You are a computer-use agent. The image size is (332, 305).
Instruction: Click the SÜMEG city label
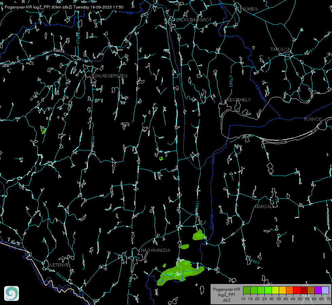pyautogui.click(x=250, y=9)
